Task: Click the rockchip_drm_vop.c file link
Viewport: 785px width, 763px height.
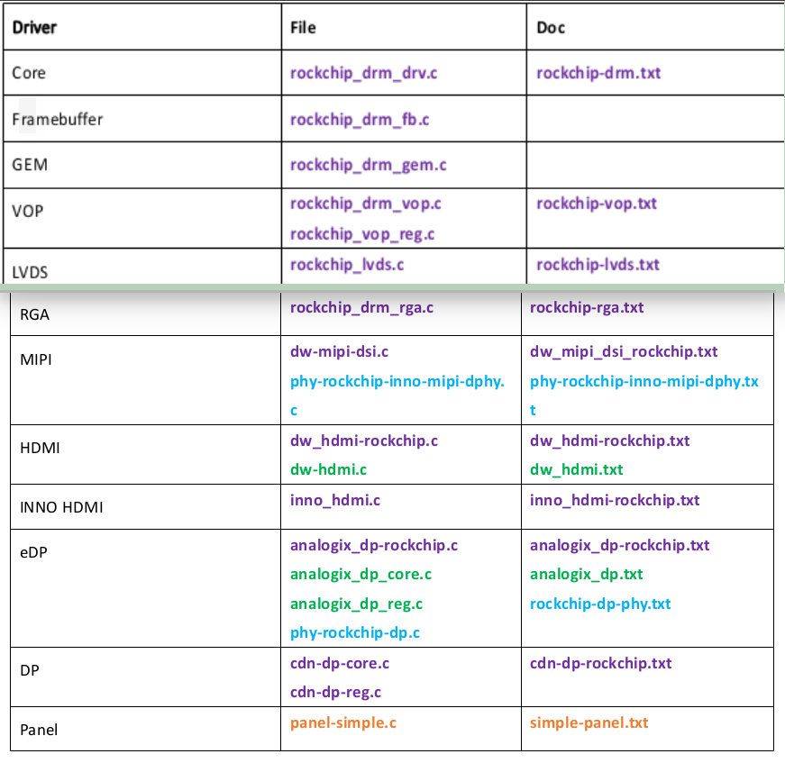Action: tap(365, 204)
